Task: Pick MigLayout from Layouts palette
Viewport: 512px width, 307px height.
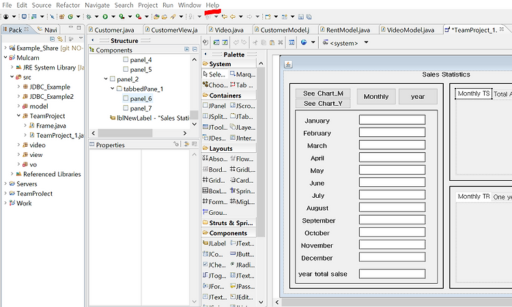Action: [242, 202]
